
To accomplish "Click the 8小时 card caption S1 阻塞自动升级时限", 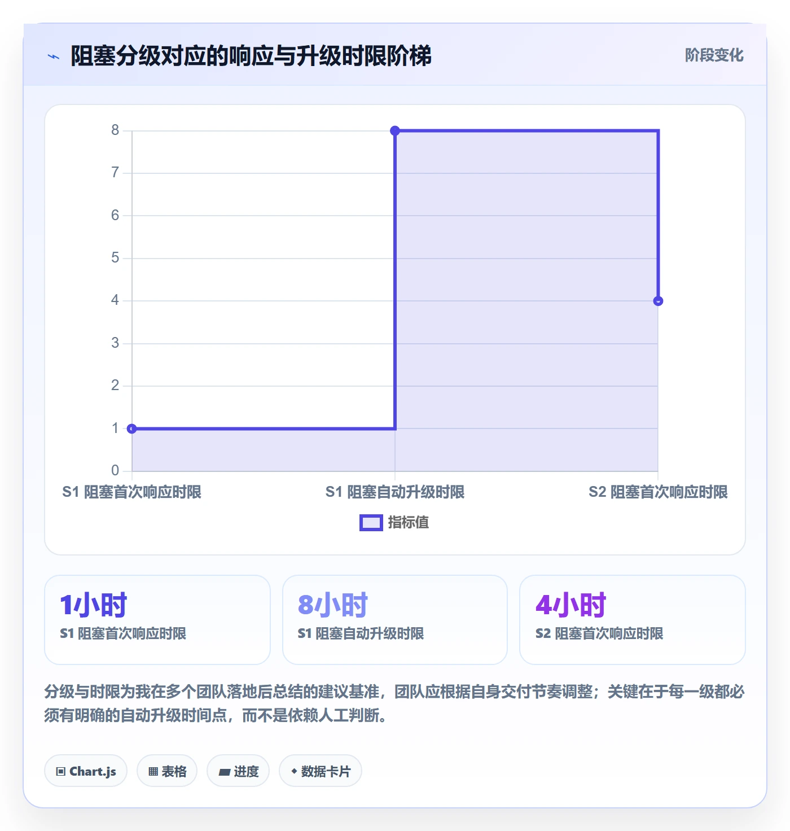I will [361, 633].
